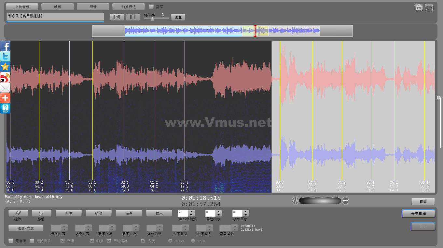Screen dimensions: 443x248
Task: Select the eraser (擦除) tool
Action: click(18, 213)
